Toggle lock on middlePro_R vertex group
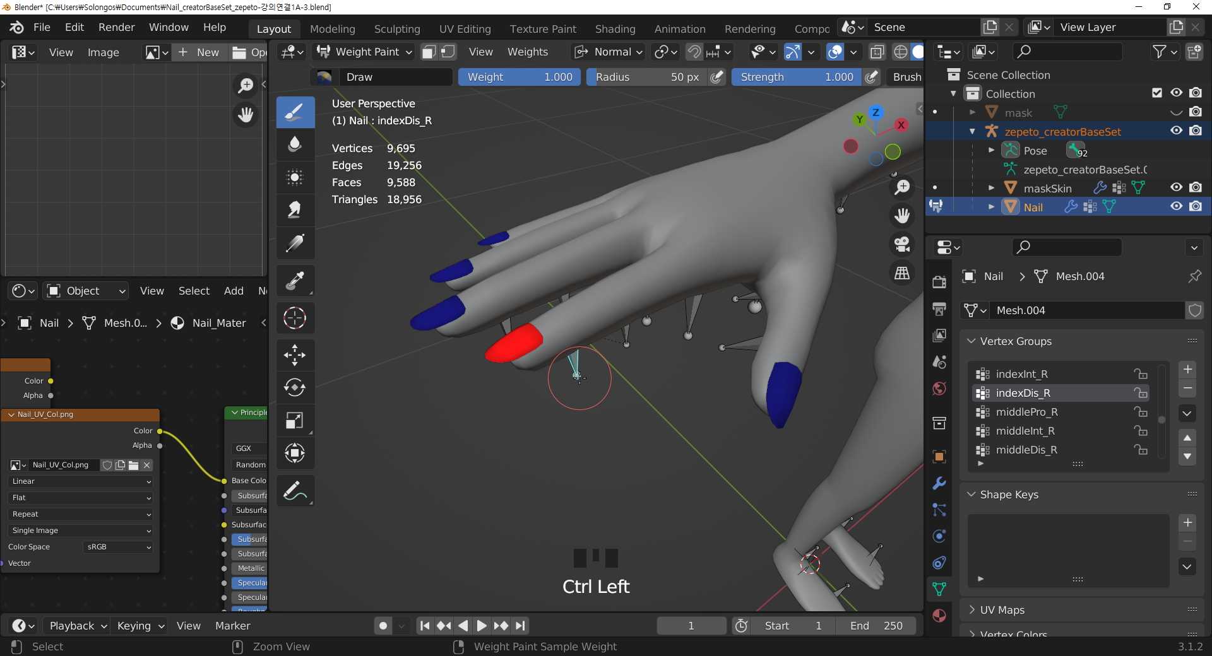 (1140, 412)
